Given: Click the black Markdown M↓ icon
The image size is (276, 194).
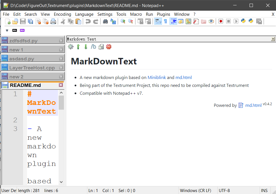Looking at the screenshot, I should [x=15, y=30].
